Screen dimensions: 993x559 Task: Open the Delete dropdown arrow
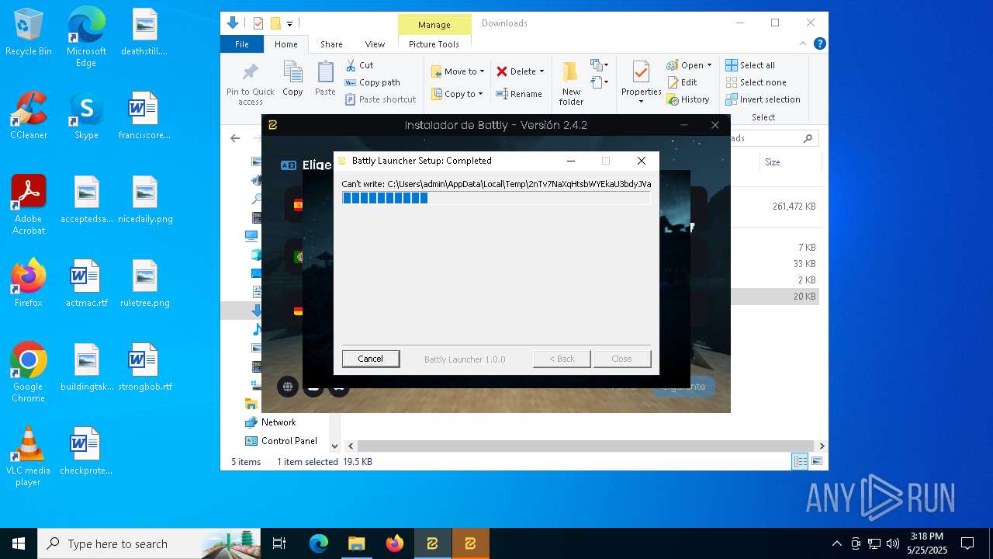coord(541,71)
